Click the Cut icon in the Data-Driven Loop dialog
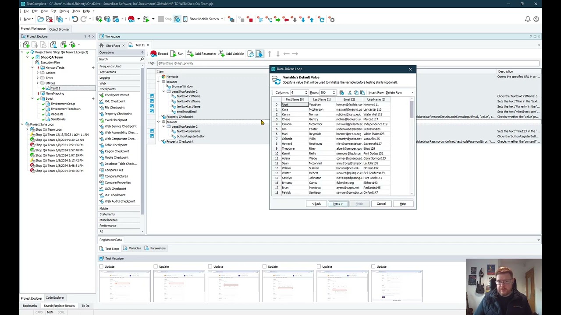This screenshot has height=315, width=561. pyautogui.click(x=349, y=93)
